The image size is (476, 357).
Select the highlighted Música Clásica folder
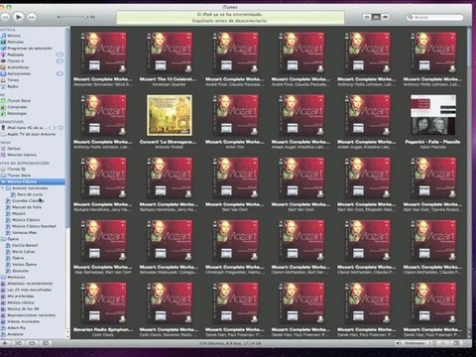33,181
